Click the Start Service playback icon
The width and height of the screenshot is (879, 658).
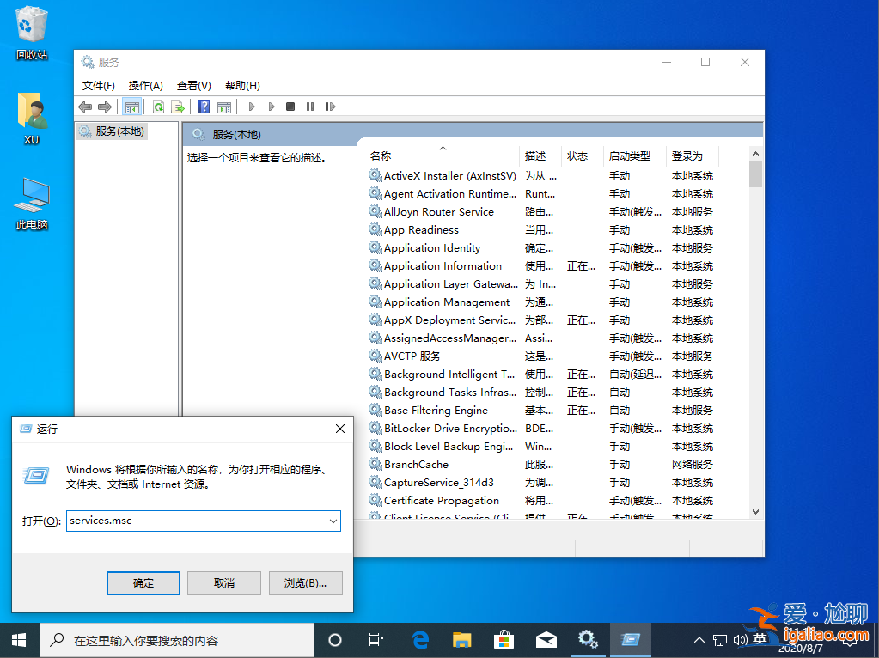(251, 107)
